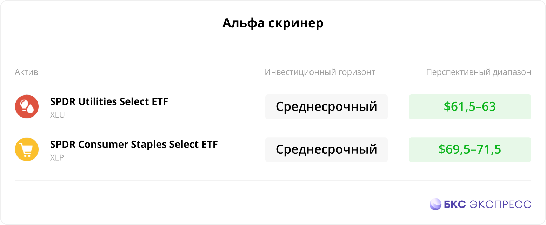Select the XLP ticker label
This screenshot has height=225, width=546.
[57, 158]
